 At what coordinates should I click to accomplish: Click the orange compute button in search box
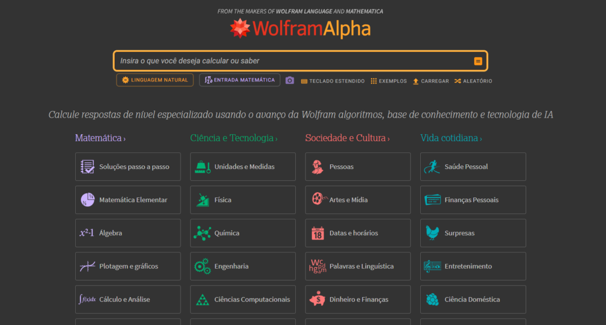coord(478,61)
